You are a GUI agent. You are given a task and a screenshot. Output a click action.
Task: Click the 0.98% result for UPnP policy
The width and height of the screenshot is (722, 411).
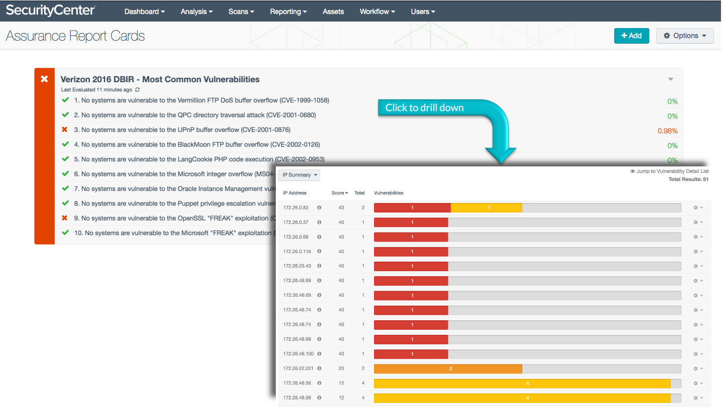pyautogui.click(x=667, y=131)
